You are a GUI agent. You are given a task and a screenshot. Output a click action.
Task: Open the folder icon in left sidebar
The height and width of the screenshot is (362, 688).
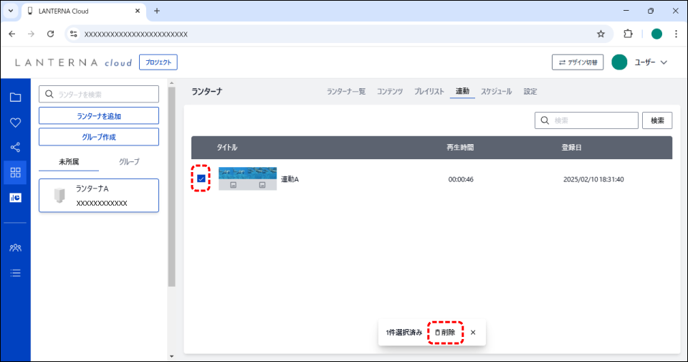tap(15, 97)
